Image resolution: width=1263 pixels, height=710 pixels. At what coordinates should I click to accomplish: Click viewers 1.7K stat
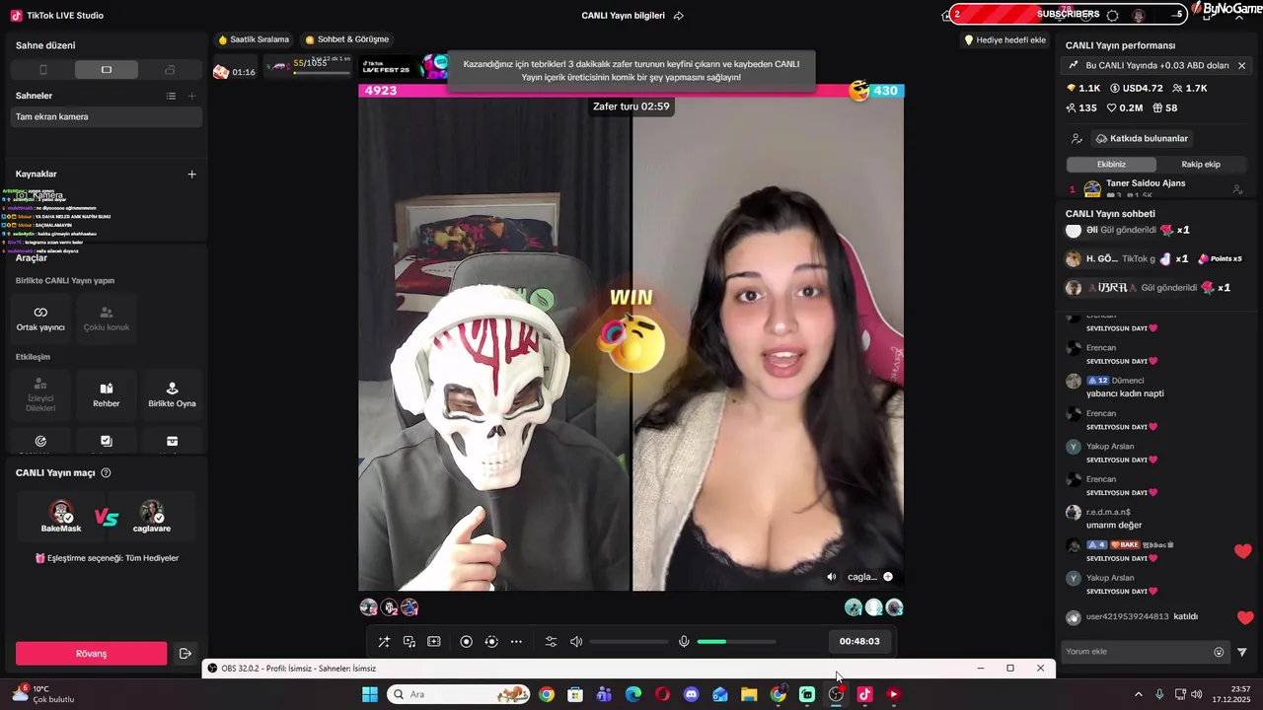click(x=1190, y=88)
